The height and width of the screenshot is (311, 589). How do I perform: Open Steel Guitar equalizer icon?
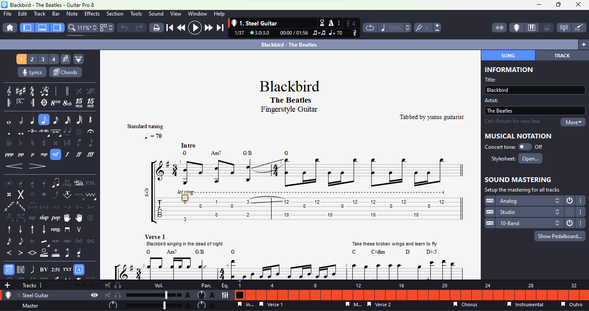(225, 295)
